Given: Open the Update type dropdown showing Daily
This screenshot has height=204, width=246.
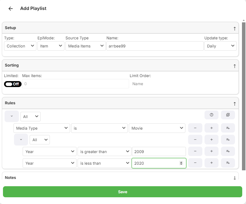Looking at the screenshot, I should [220, 46].
